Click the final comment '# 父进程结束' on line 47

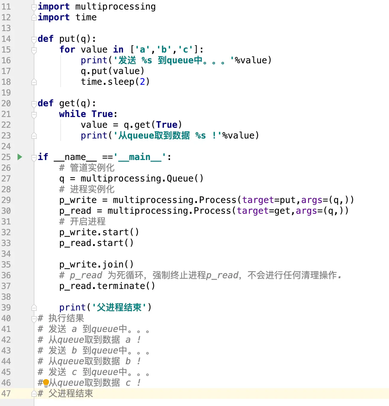[x=65, y=393]
